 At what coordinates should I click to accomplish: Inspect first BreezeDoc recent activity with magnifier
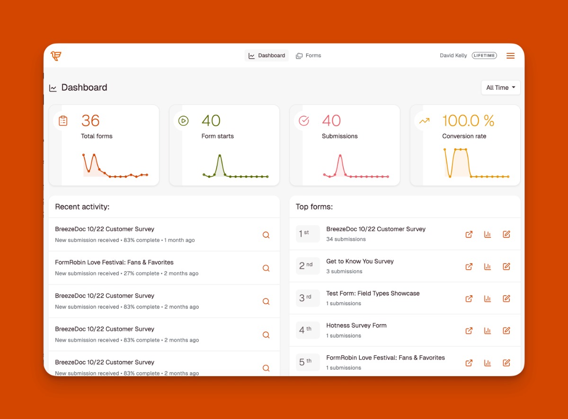tap(266, 235)
